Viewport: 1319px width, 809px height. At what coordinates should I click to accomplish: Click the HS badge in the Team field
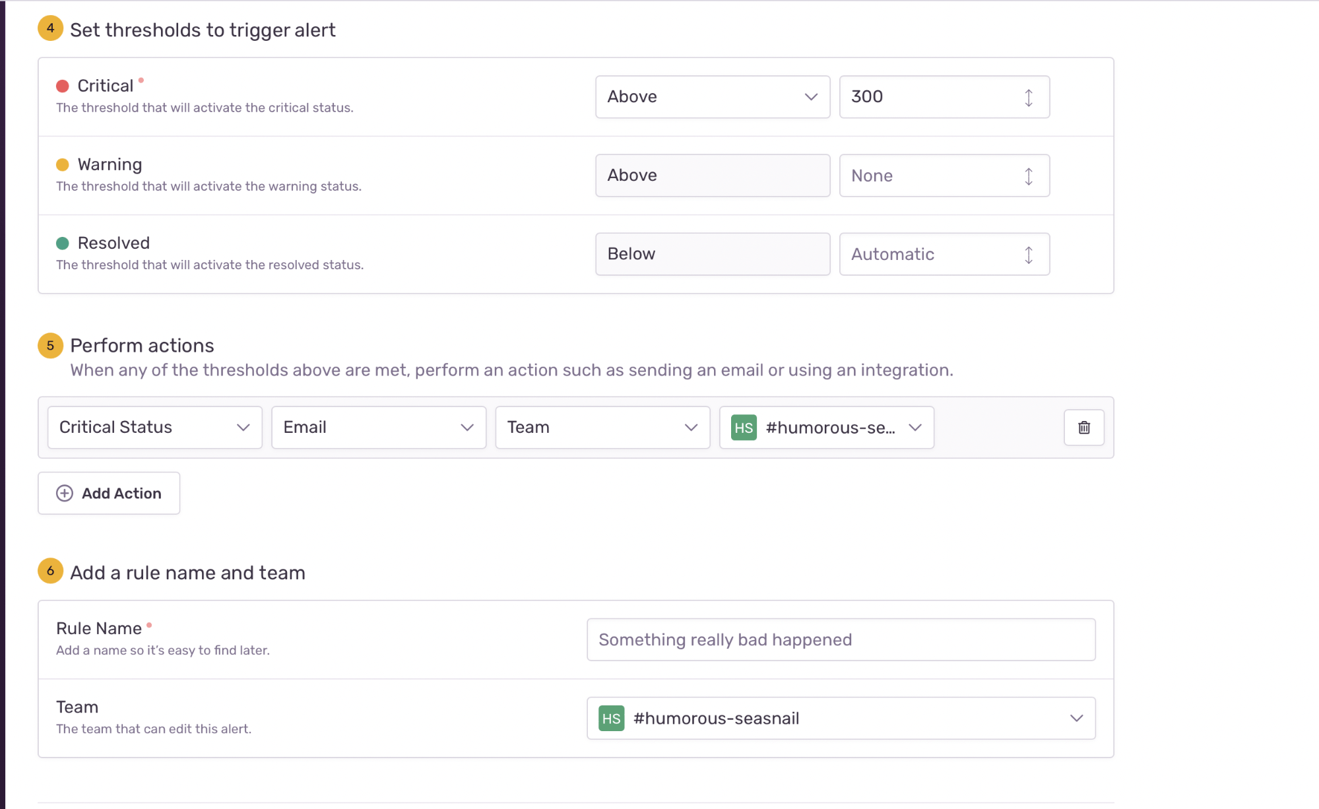point(611,719)
